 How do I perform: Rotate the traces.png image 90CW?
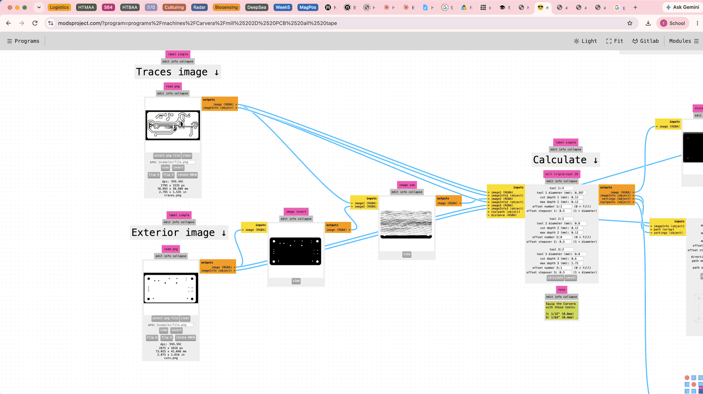point(187,175)
